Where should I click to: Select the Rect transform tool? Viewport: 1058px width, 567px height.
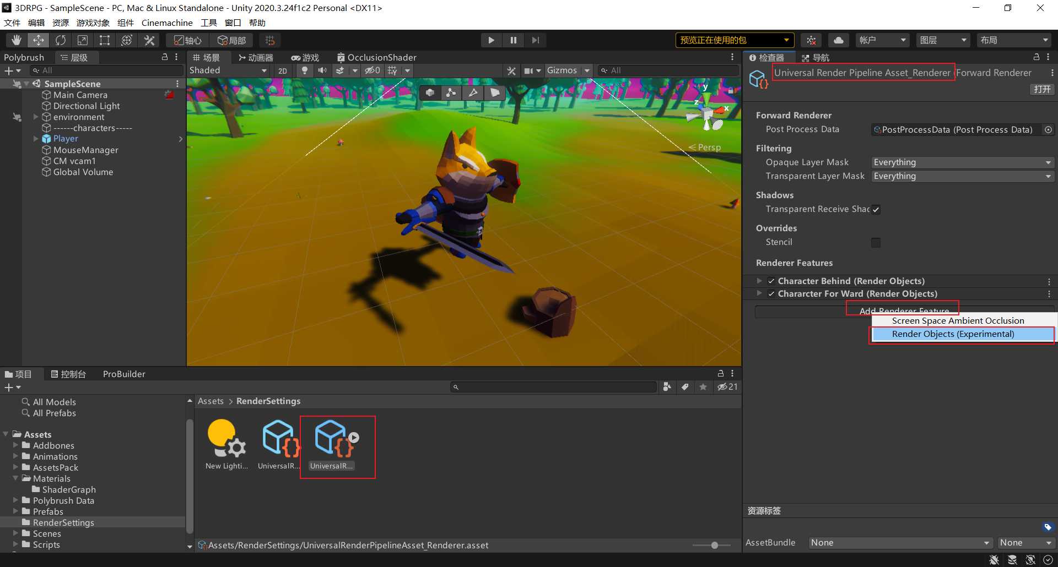(x=105, y=40)
